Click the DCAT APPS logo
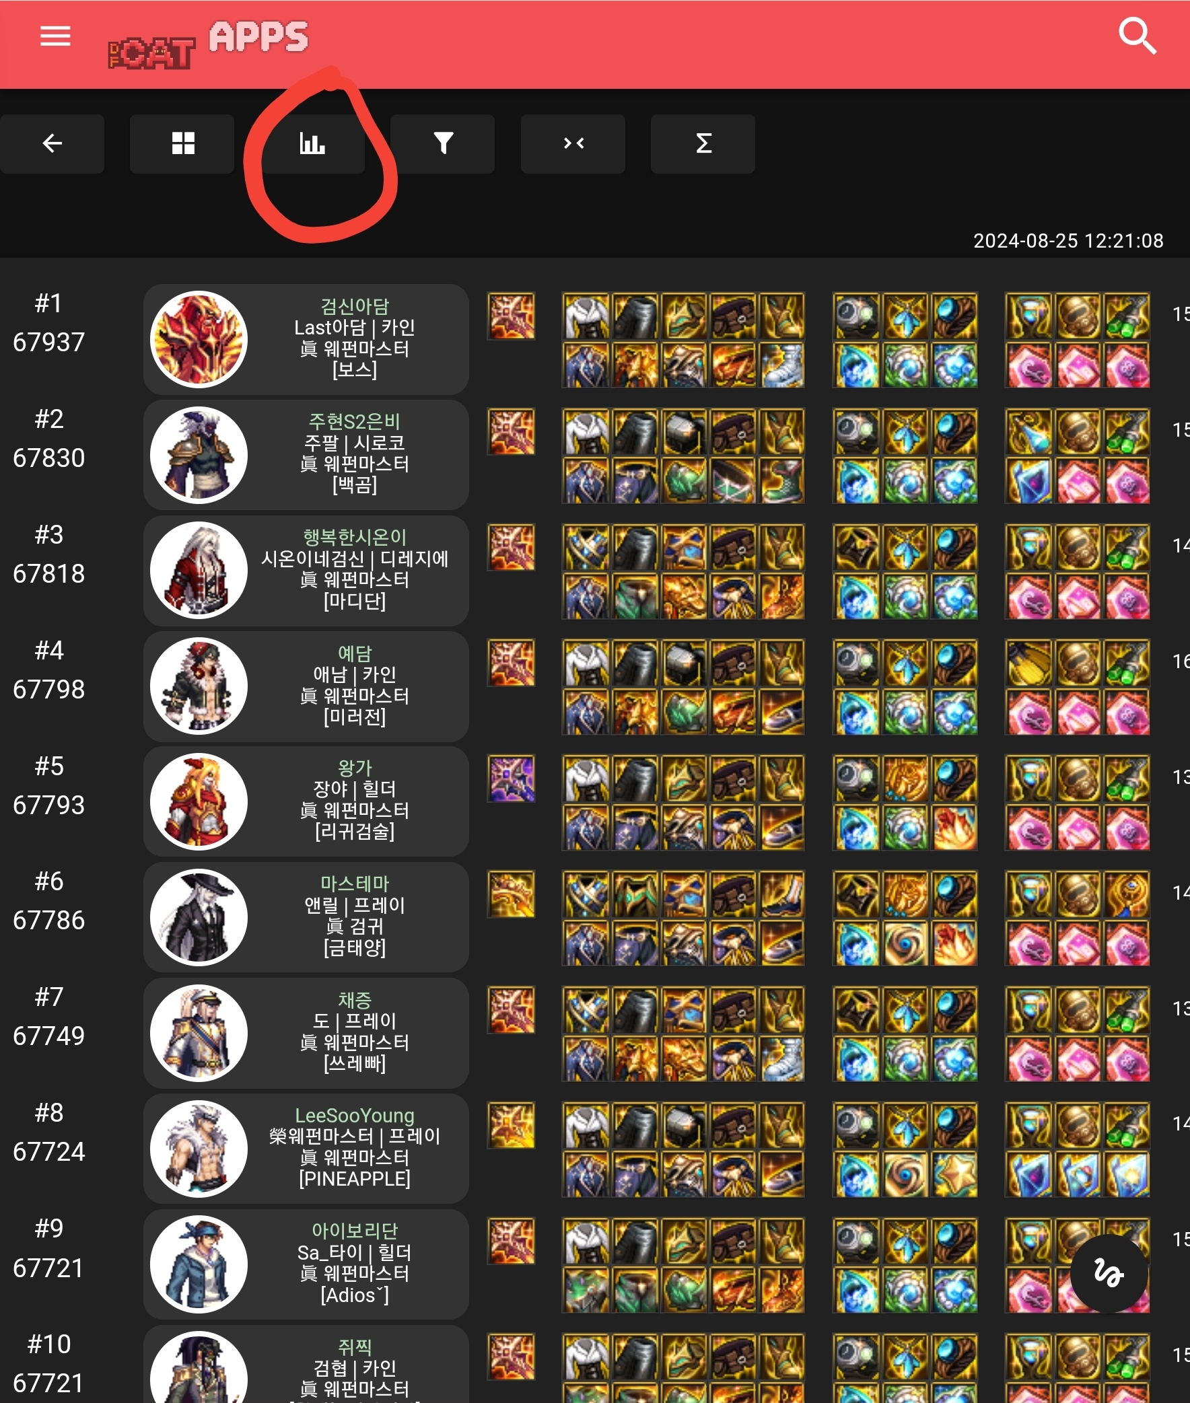The height and width of the screenshot is (1403, 1190). 208,44
